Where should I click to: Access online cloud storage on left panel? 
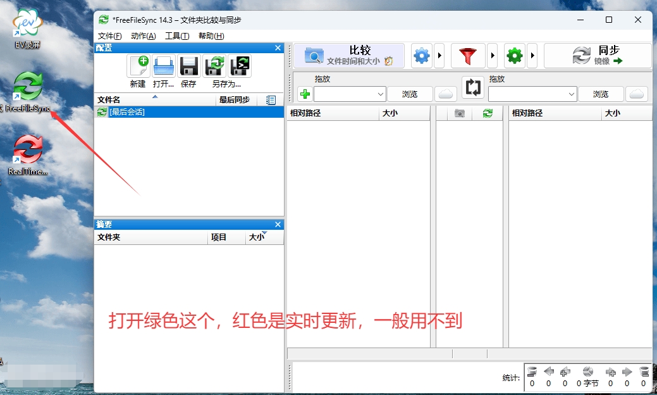446,94
